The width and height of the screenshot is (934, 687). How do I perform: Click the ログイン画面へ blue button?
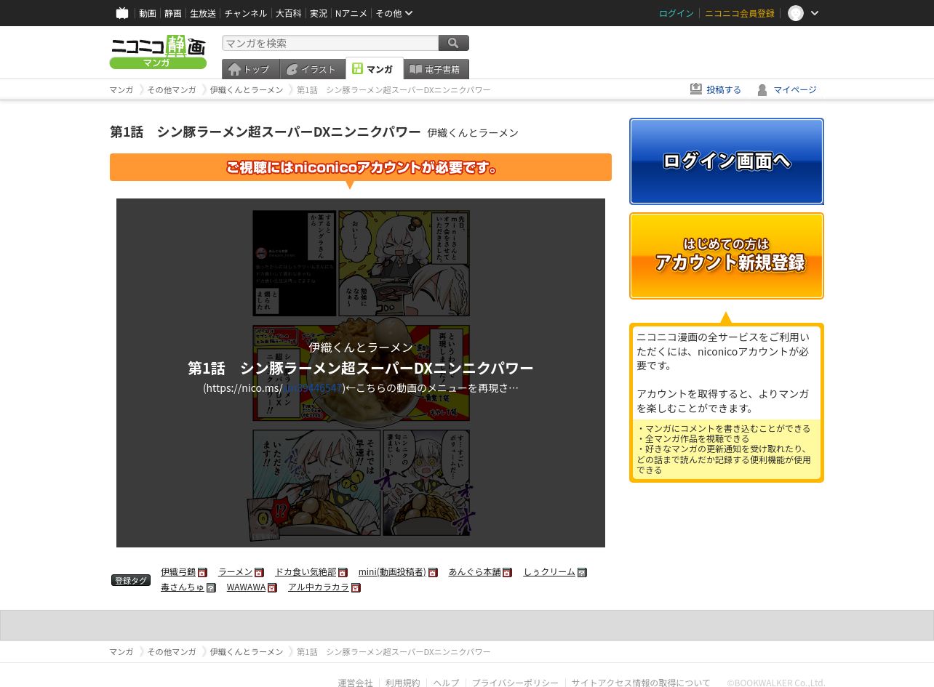click(727, 161)
